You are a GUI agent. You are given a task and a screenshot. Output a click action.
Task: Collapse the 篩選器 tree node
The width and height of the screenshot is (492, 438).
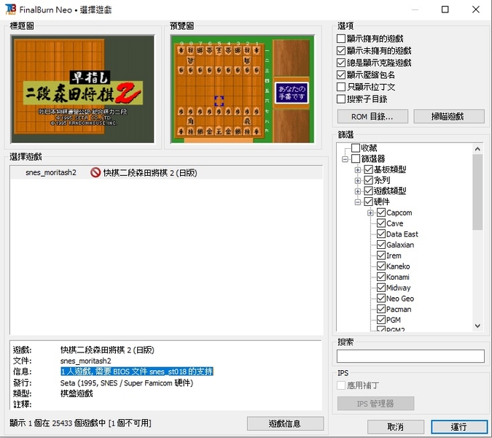click(345, 159)
